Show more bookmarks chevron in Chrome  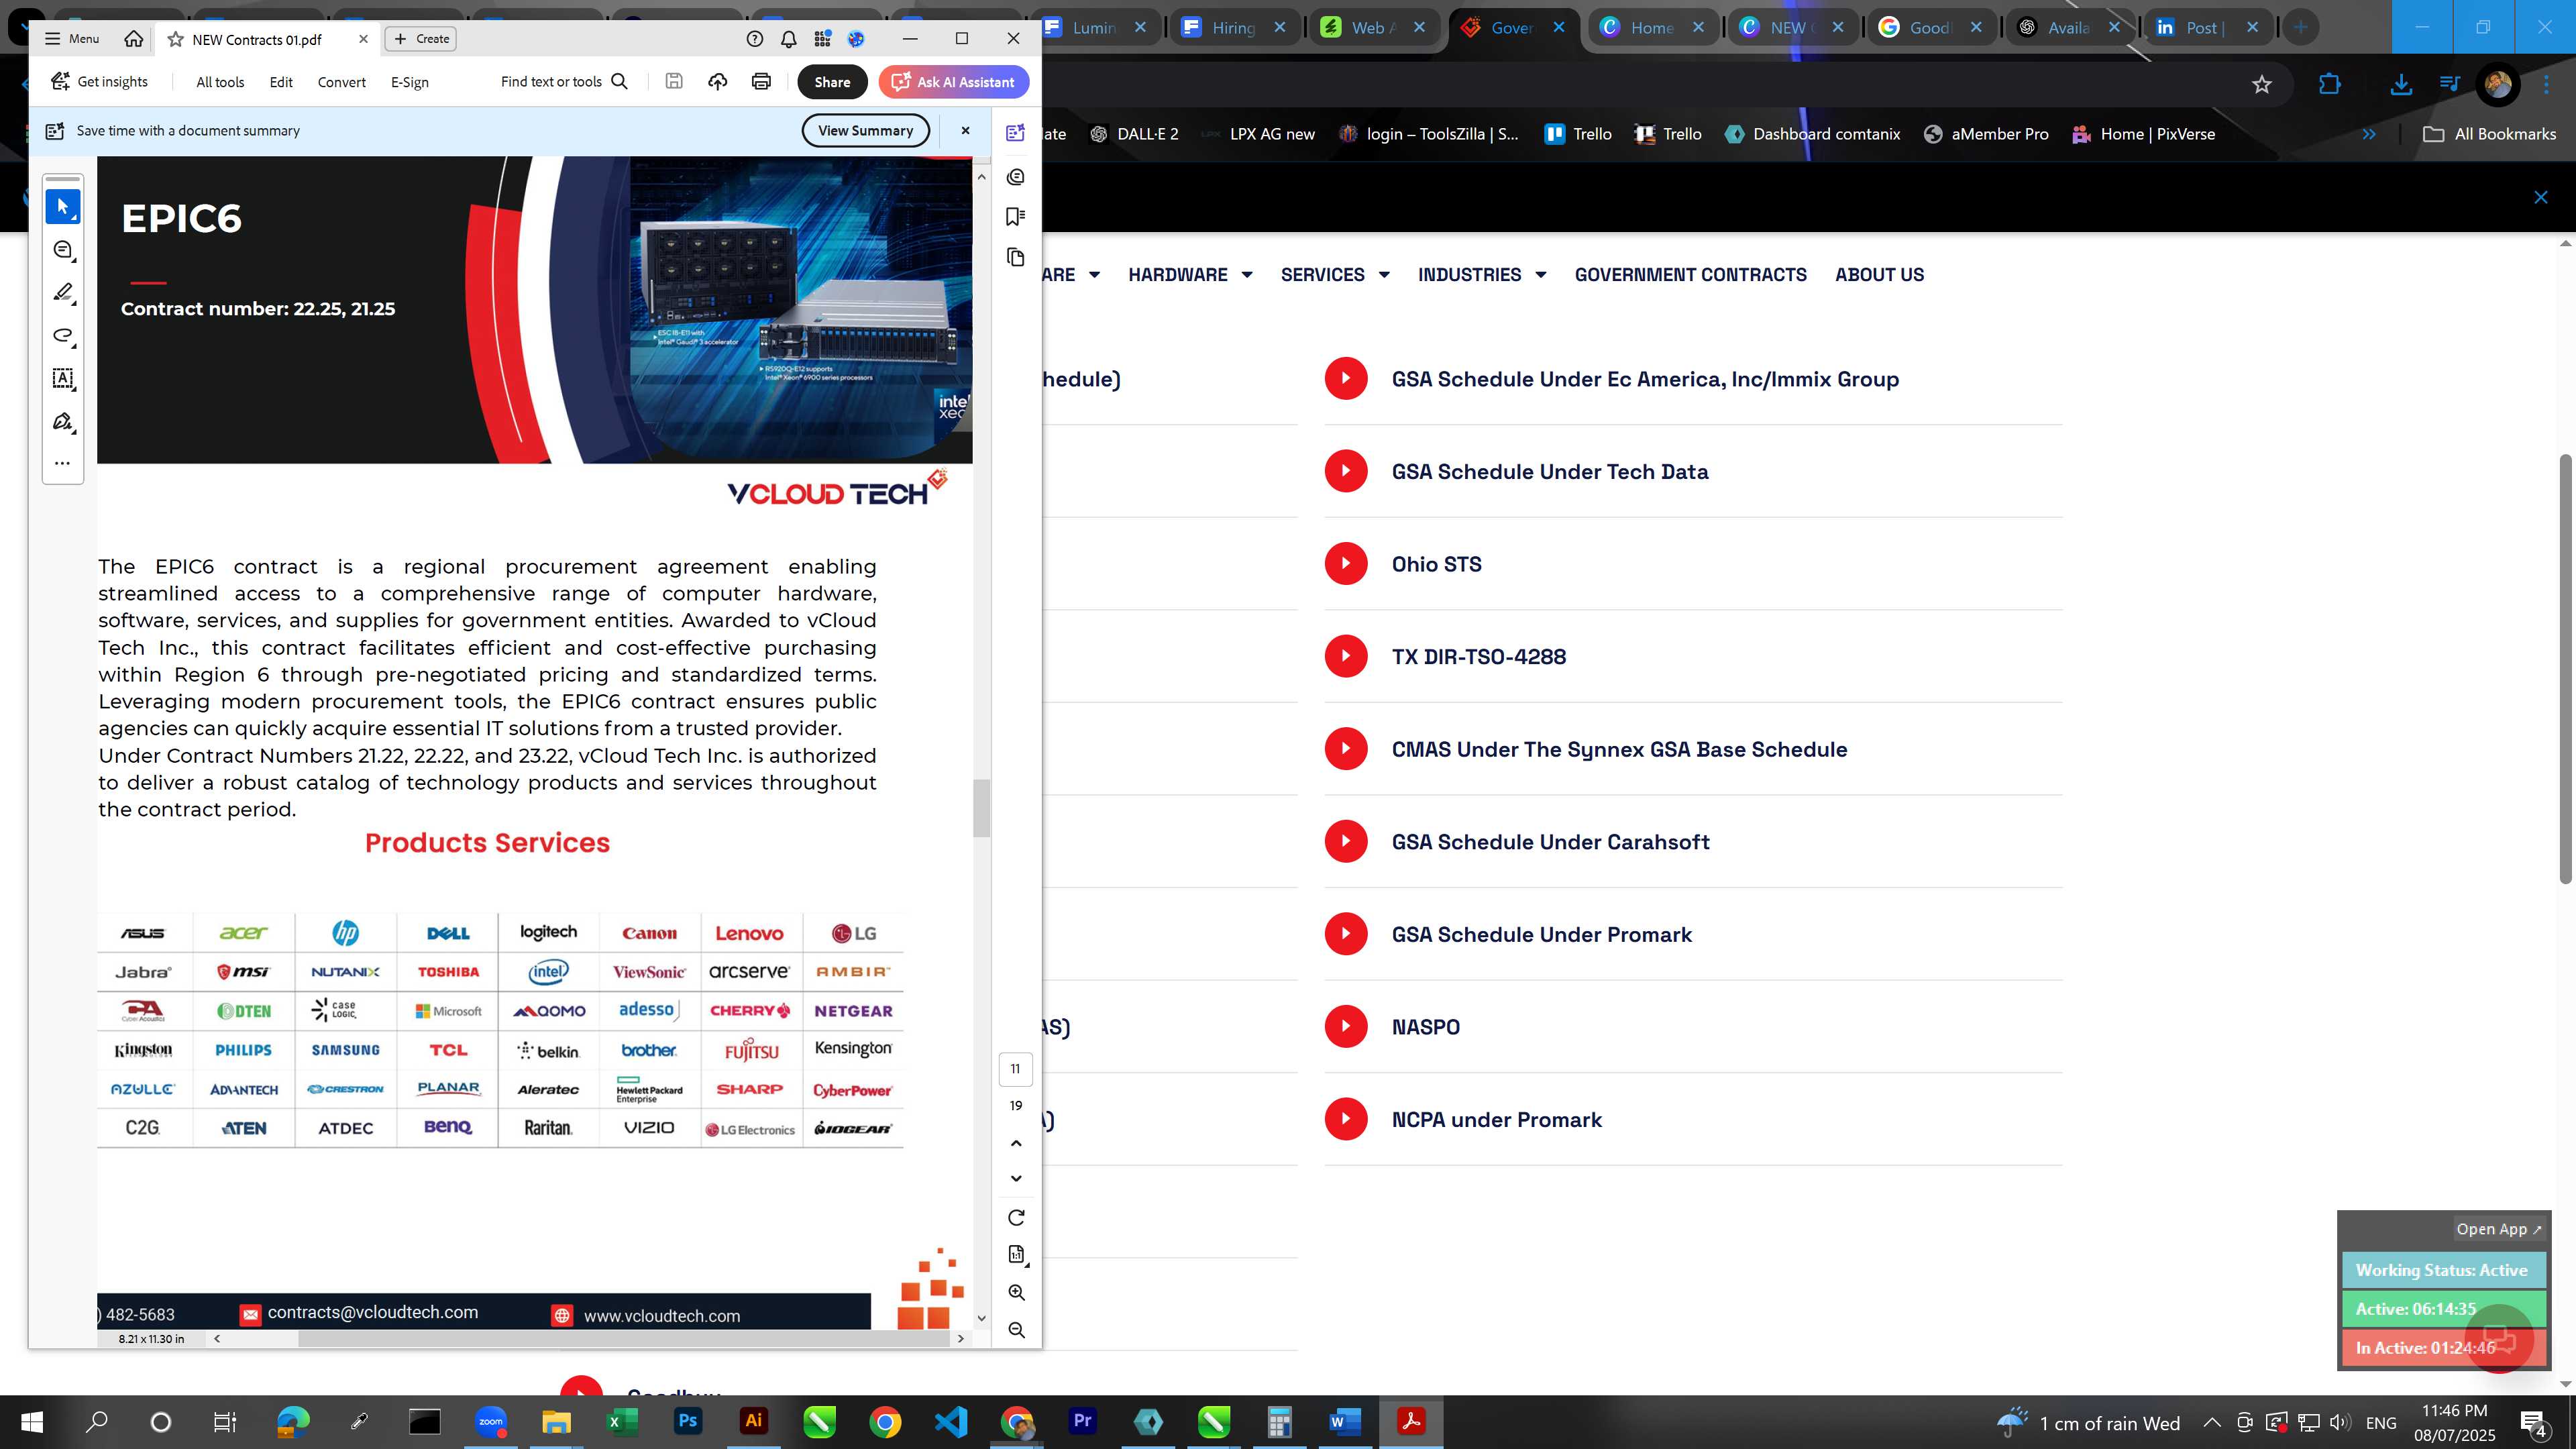coord(2369,134)
